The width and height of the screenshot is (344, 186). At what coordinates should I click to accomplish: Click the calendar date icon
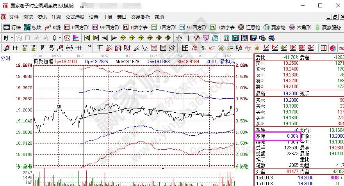click(226, 38)
